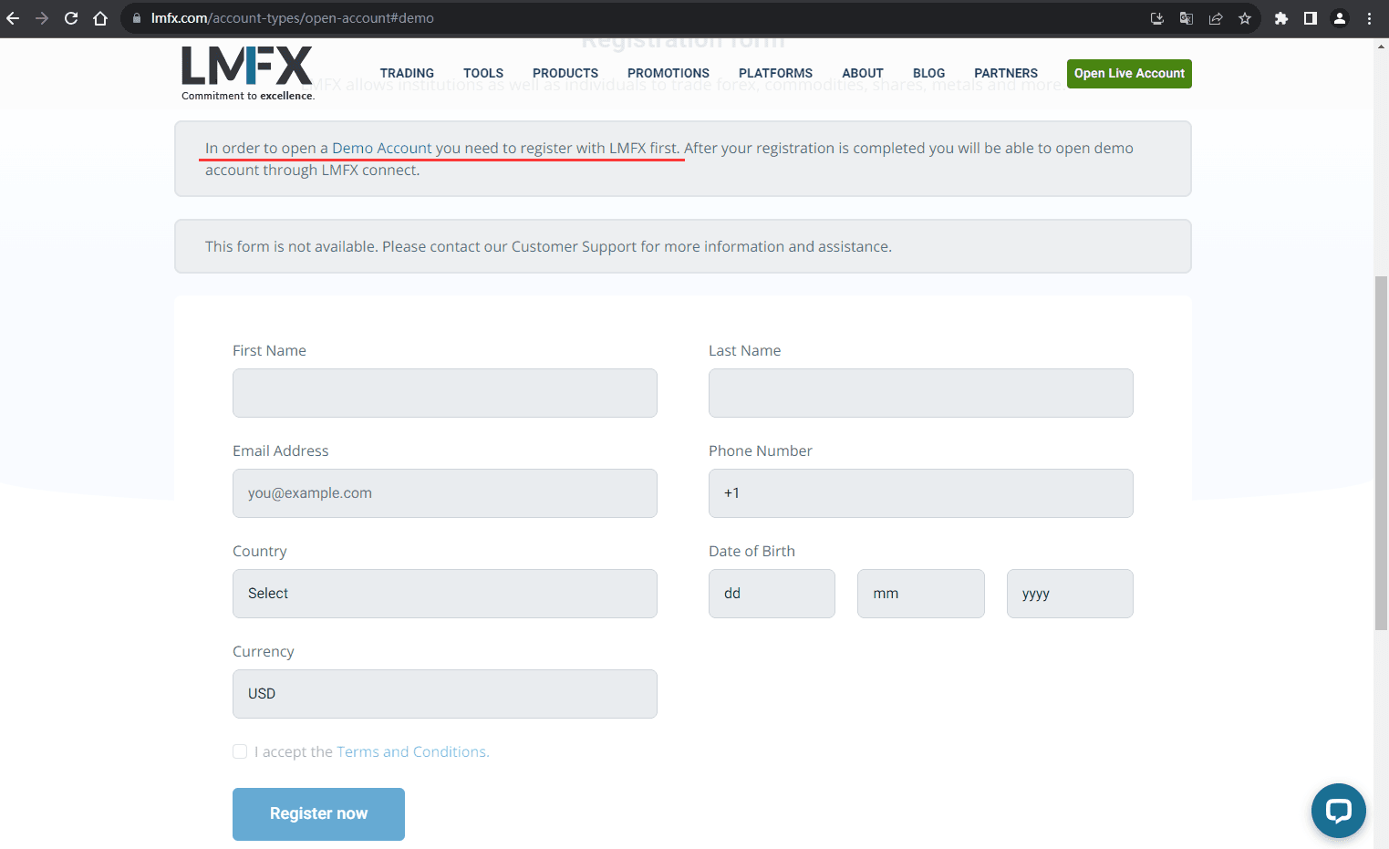Screen dimensions: 1389x849
Task: Click Open Live Account button
Action: 1129,74
